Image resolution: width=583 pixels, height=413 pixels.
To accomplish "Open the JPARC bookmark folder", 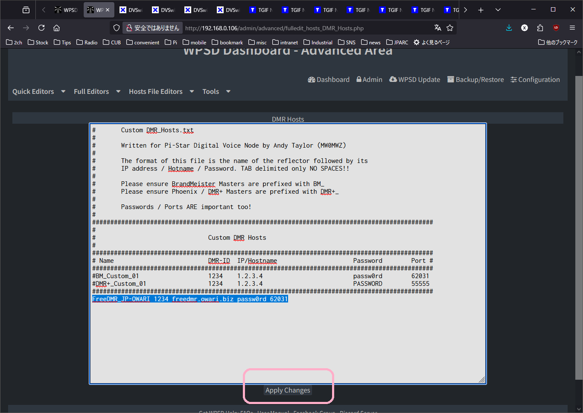I will pyautogui.click(x=397, y=42).
